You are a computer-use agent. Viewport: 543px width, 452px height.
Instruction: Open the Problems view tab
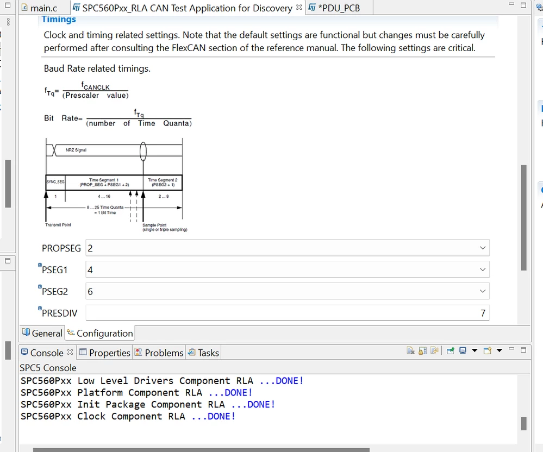(159, 353)
